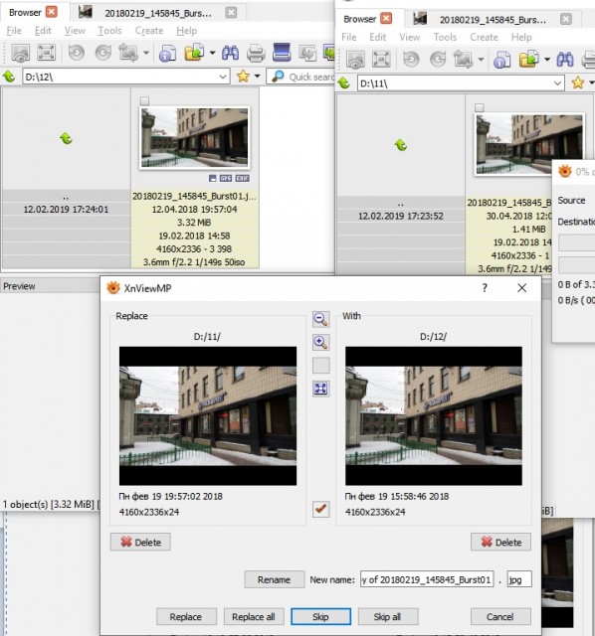Click the green up-folder arrow beside the D:\11\ path
The image size is (595, 636).
(343, 82)
